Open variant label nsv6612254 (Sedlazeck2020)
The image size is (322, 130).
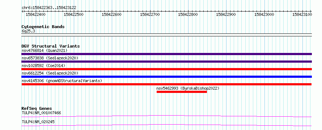[50, 73]
